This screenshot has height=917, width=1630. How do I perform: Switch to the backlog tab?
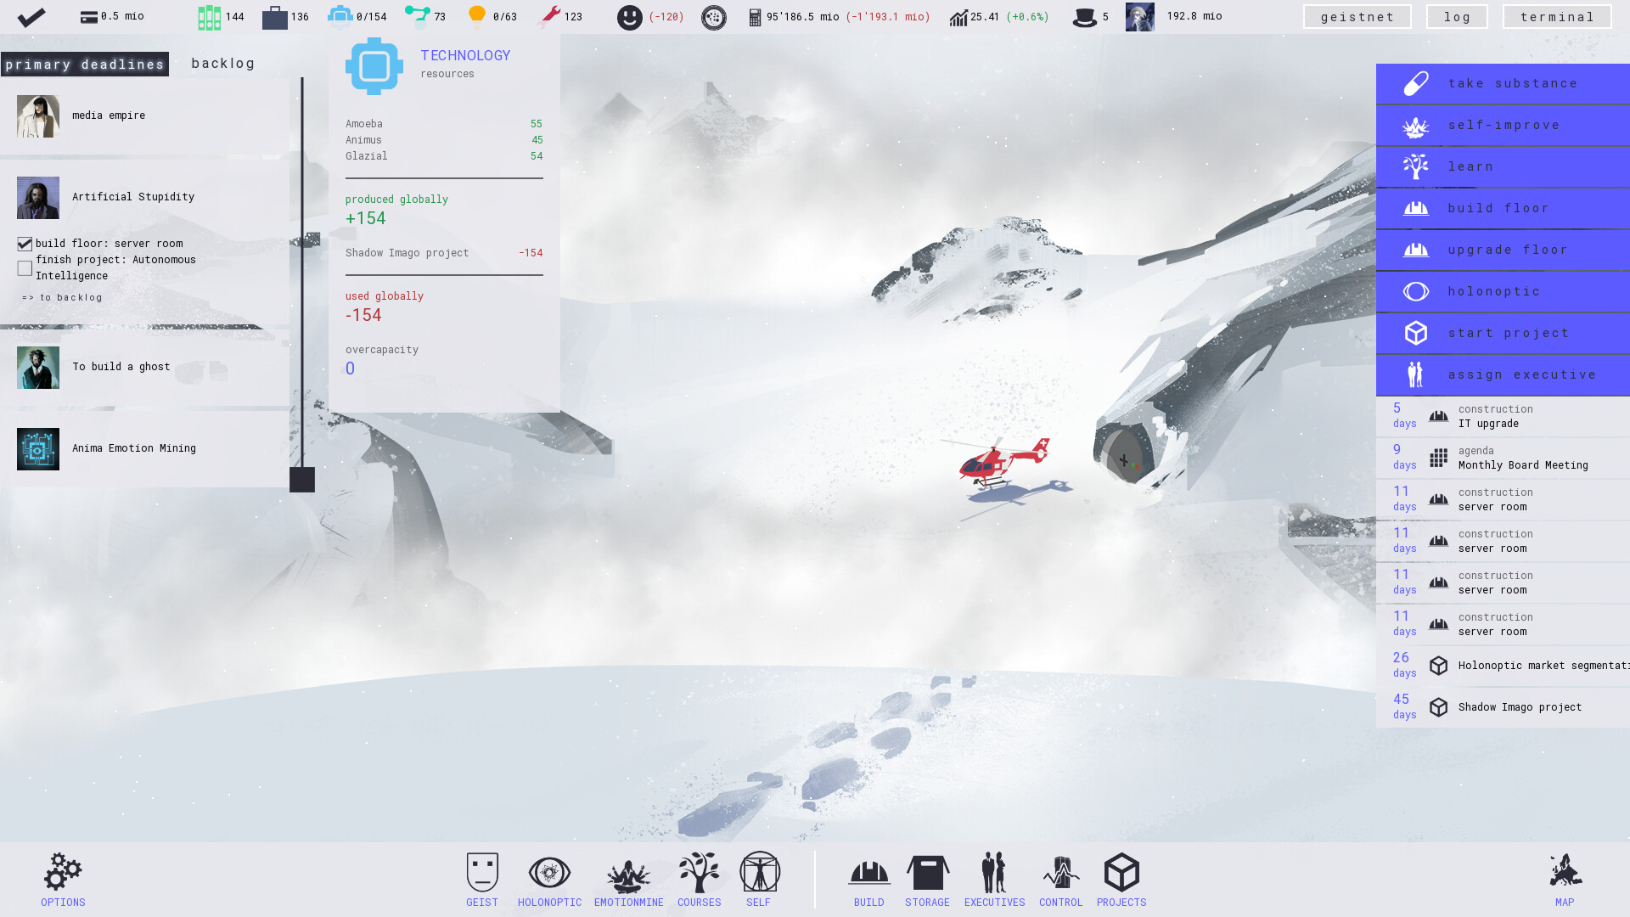(222, 63)
